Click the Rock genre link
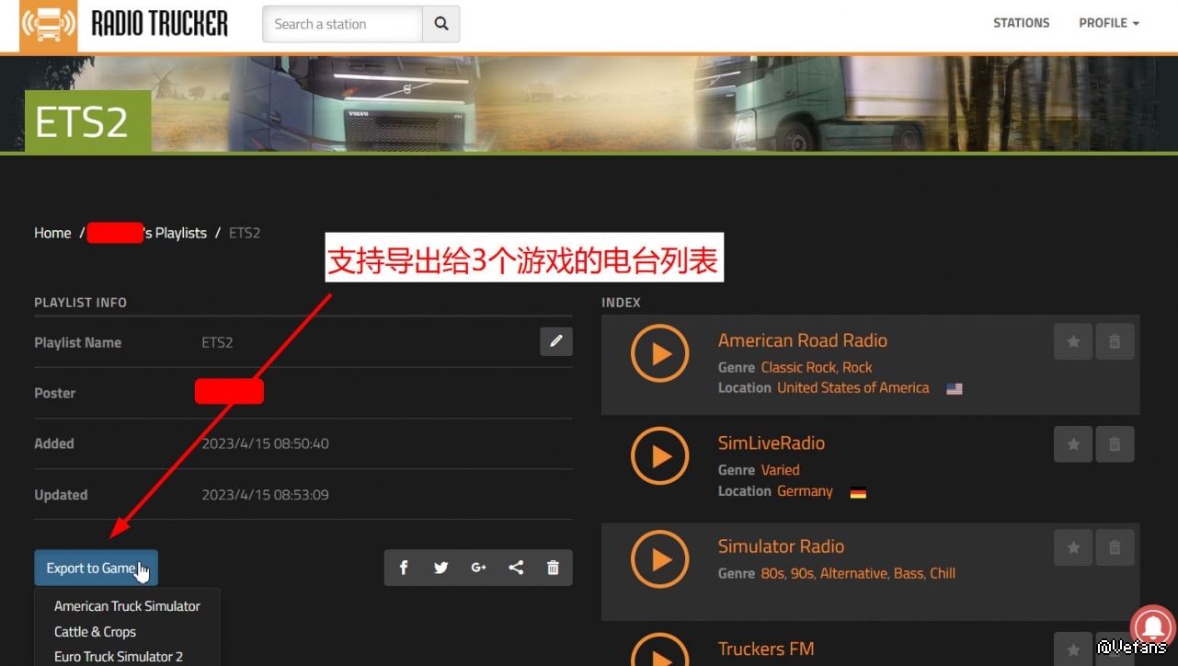This screenshot has width=1178, height=666. click(857, 367)
